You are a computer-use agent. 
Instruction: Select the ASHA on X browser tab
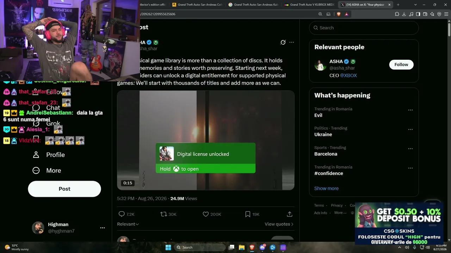pyautogui.click(x=366, y=5)
